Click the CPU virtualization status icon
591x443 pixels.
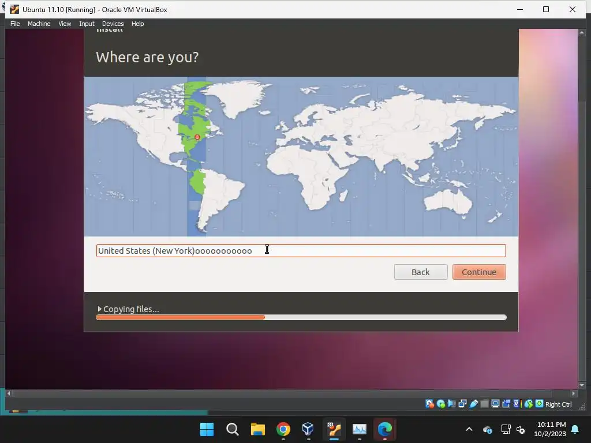(x=517, y=404)
